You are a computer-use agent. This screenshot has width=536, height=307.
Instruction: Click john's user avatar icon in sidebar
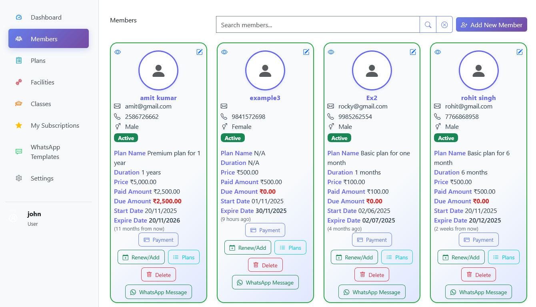tap(14, 218)
